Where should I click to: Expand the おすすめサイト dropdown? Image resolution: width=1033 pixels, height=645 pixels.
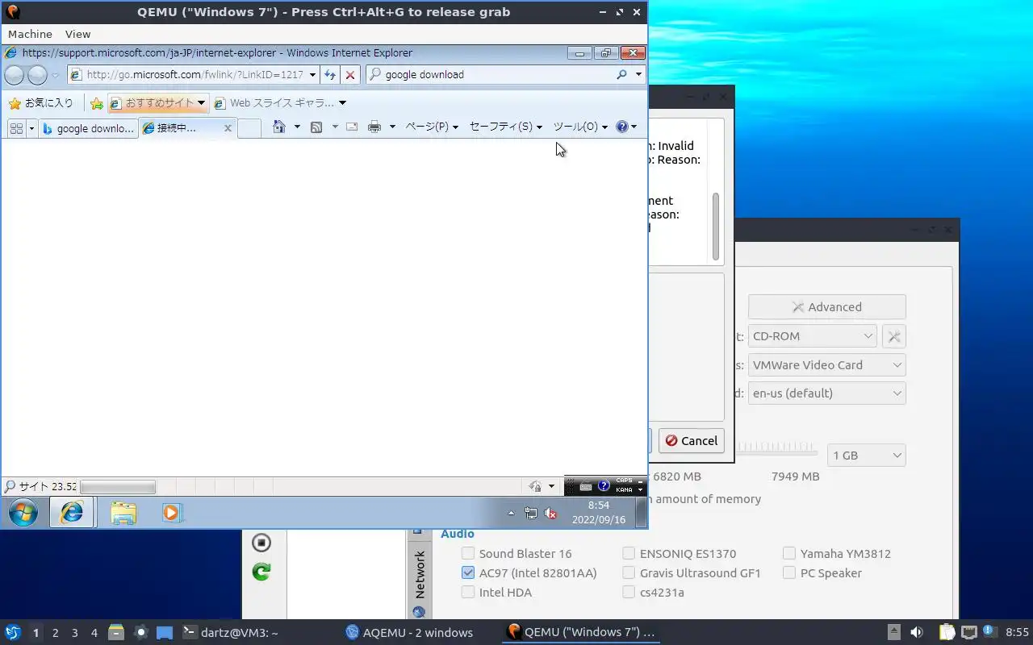201,103
